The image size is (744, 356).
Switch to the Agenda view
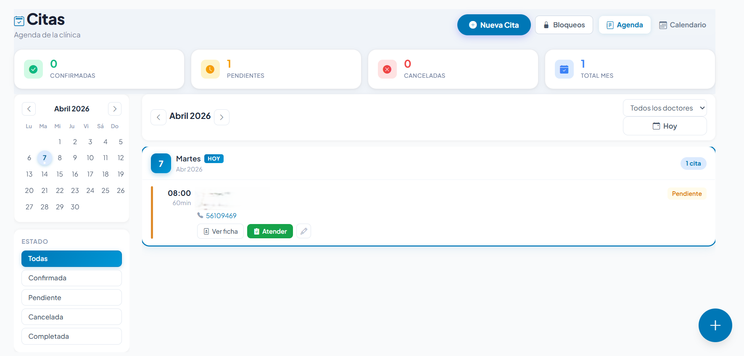tap(625, 25)
